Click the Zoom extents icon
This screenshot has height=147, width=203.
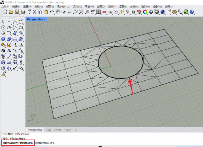[81, 12]
